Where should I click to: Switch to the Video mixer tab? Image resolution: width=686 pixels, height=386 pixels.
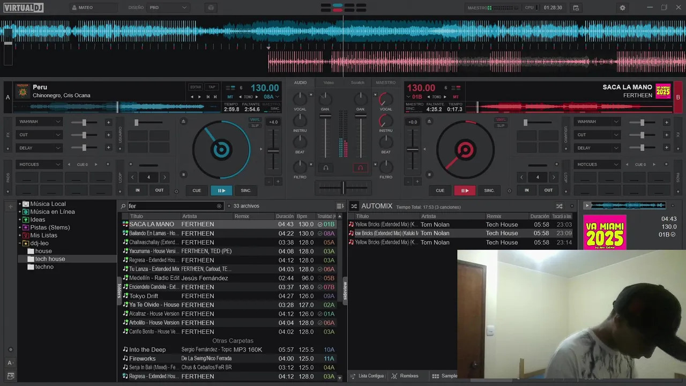(x=329, y=83)
